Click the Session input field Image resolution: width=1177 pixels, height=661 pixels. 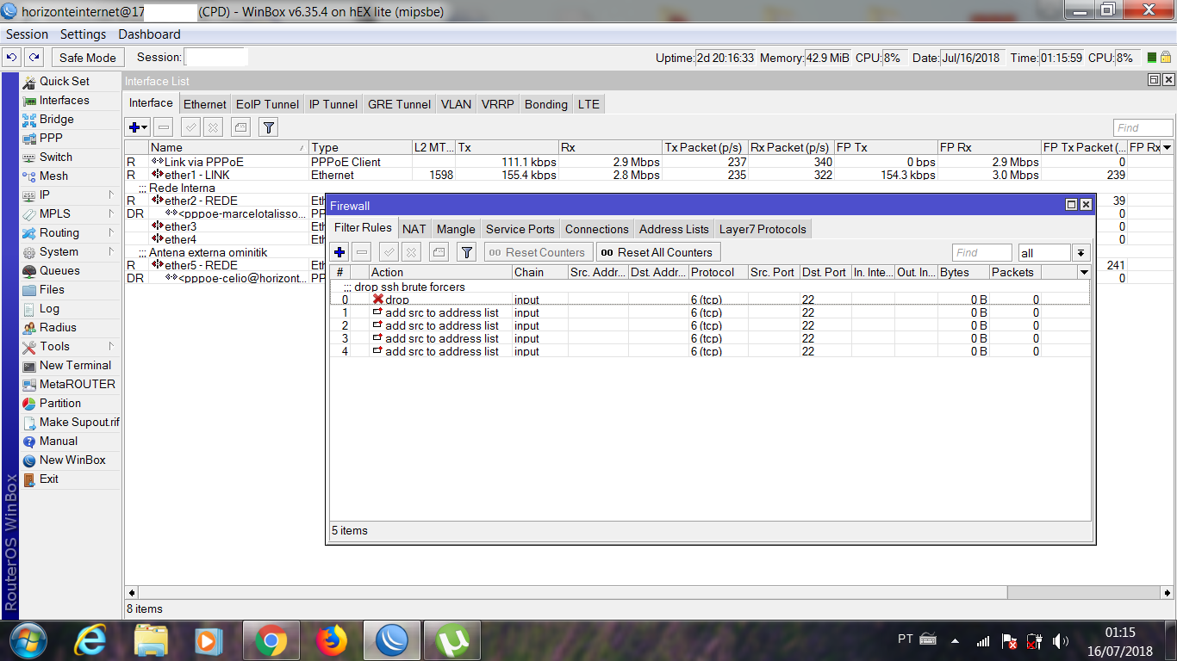point(216,58)
